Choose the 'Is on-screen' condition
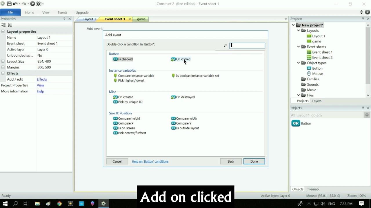The height and width of the screenshot is (208, 371). [124, 128]
